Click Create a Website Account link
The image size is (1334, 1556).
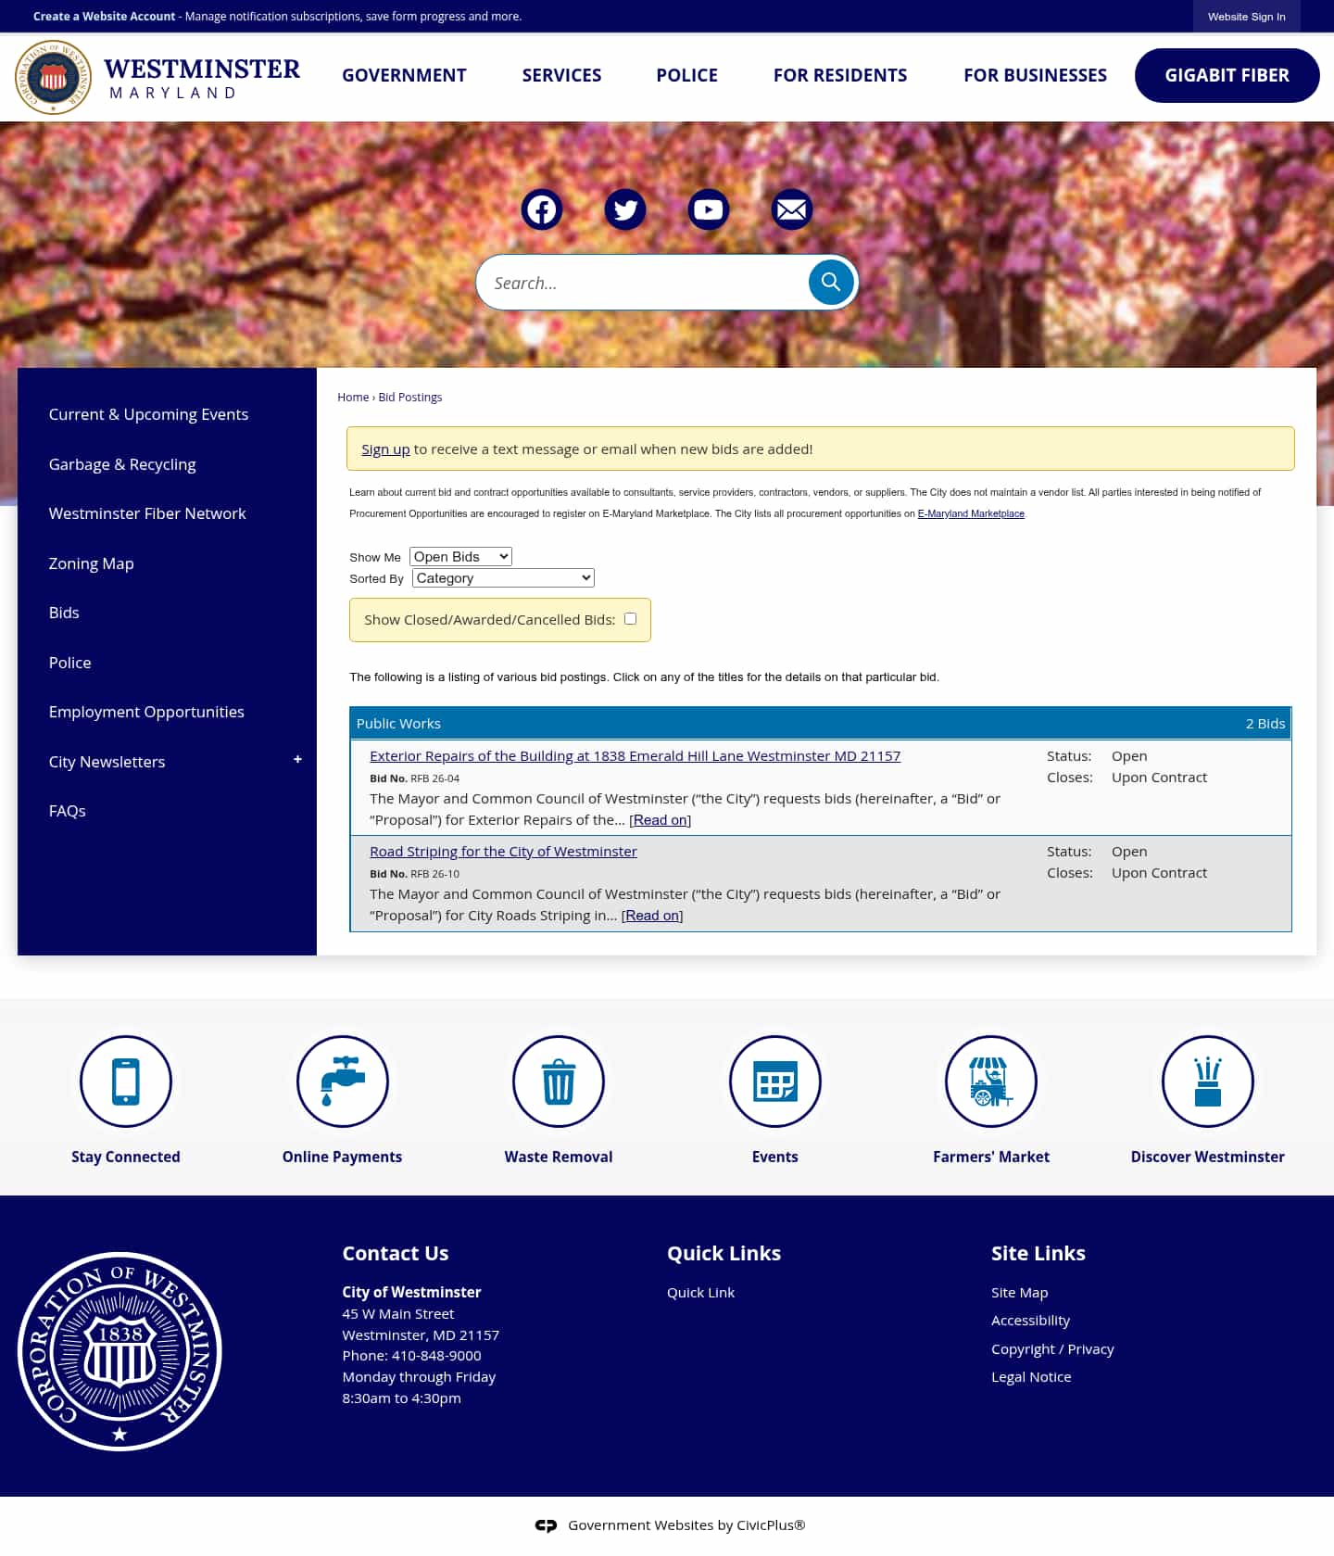(104, 17)
